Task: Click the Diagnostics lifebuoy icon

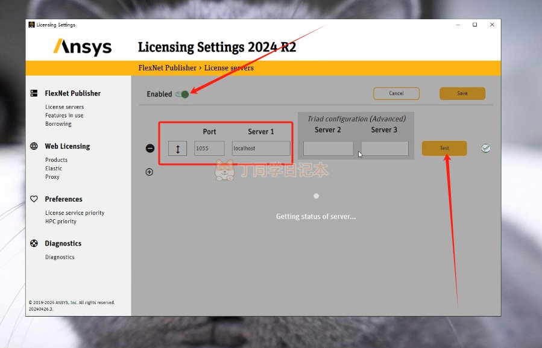Action: tap(34, 244)
